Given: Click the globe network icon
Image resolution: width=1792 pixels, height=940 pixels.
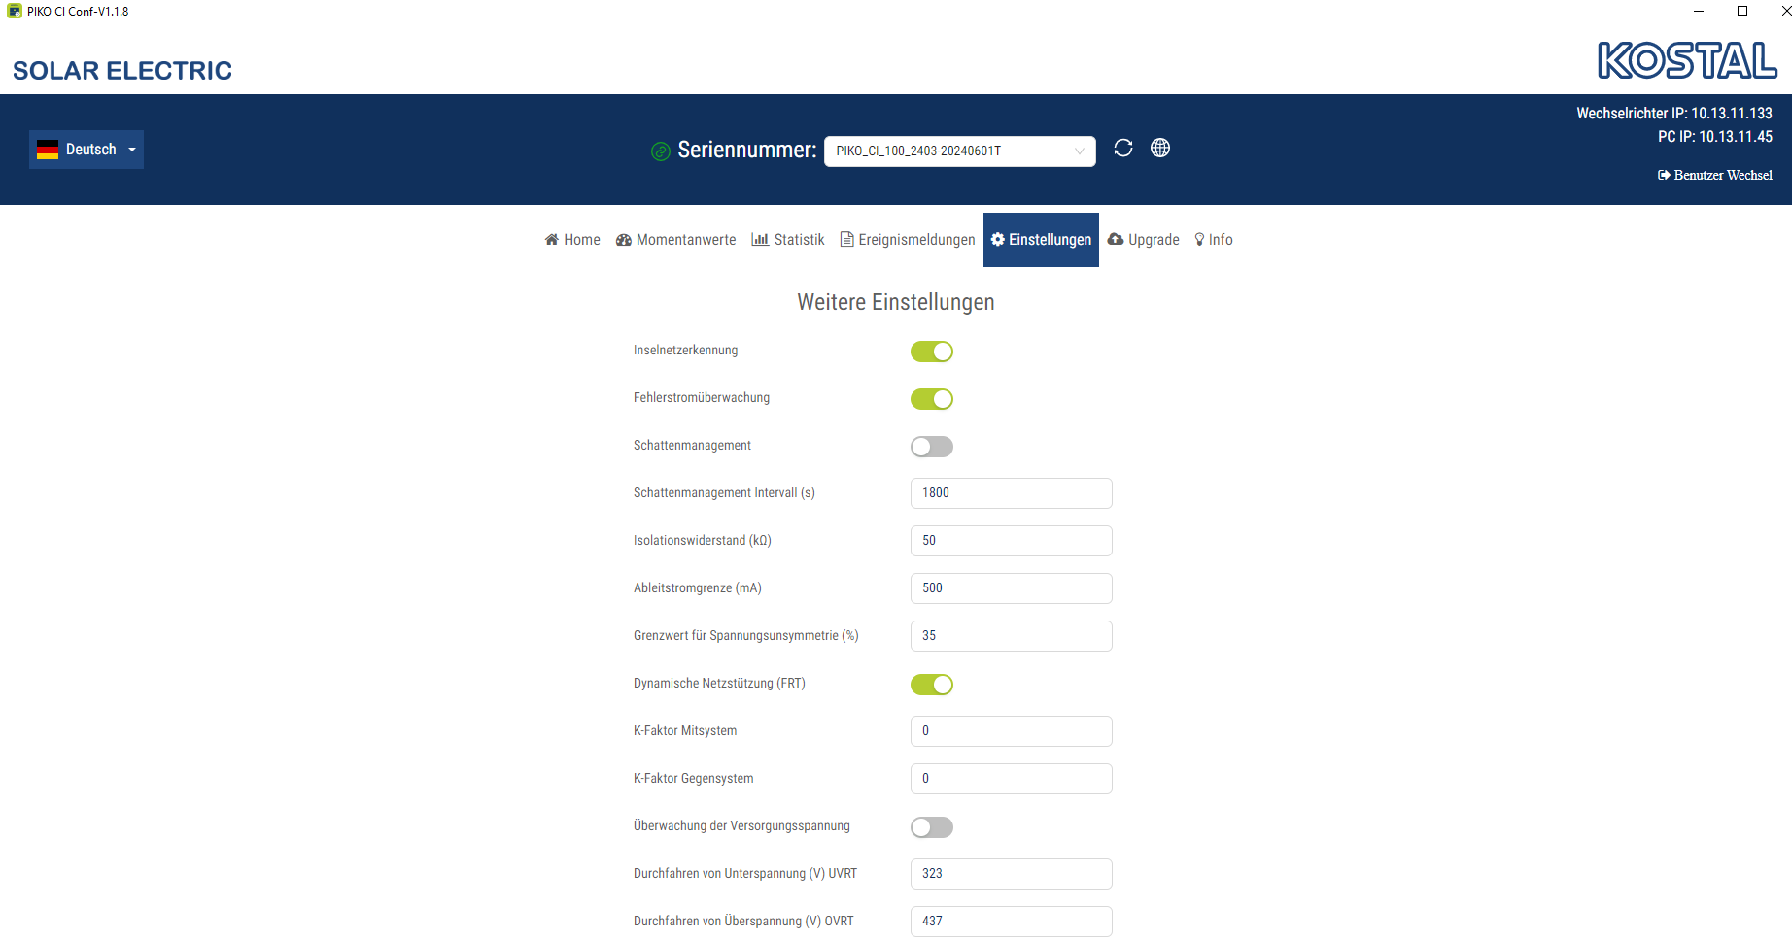Looking at the screenshot, I should click(x=1160, y=148).
